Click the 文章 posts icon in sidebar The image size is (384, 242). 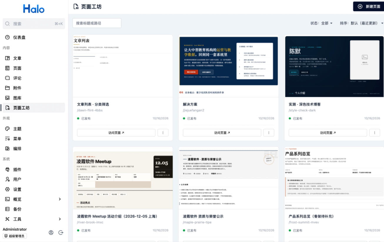point(8,58)
